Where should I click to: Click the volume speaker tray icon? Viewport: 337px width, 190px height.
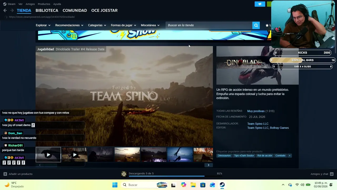click(x=302, y=185)
